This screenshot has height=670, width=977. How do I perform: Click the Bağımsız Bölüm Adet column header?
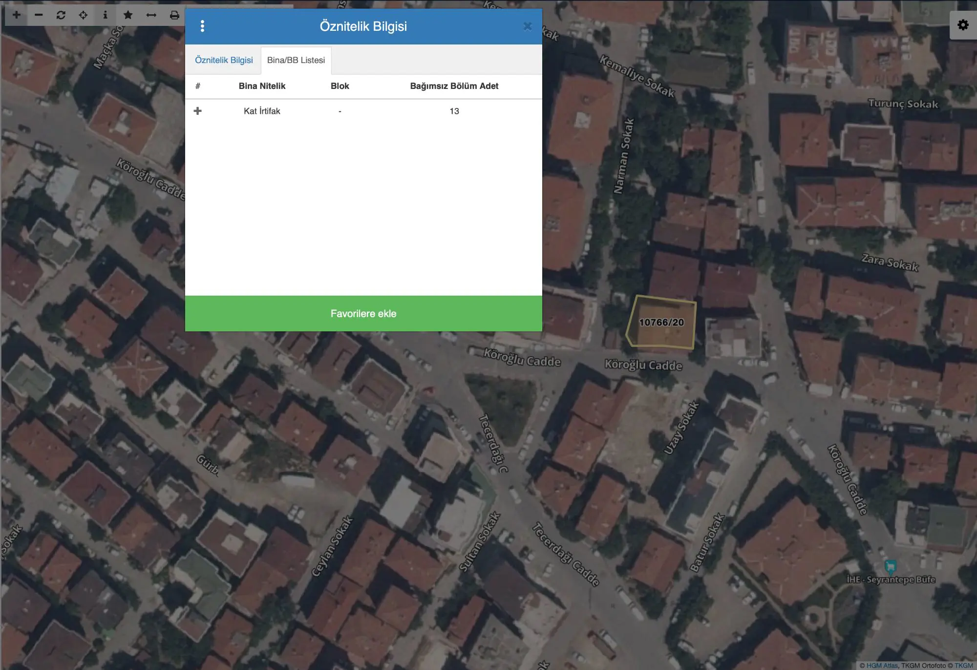[x=454, y=86]
